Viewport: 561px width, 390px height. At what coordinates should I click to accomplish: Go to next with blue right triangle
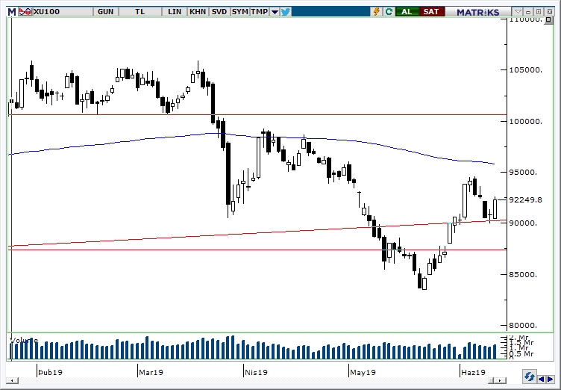point(551,379)
